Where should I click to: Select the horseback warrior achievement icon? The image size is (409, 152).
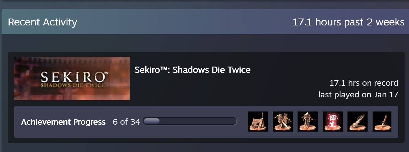pos(283,122)
